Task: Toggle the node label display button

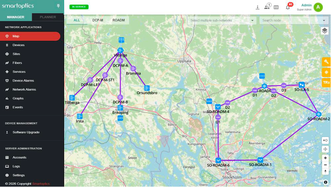Action: pos(325,140)
